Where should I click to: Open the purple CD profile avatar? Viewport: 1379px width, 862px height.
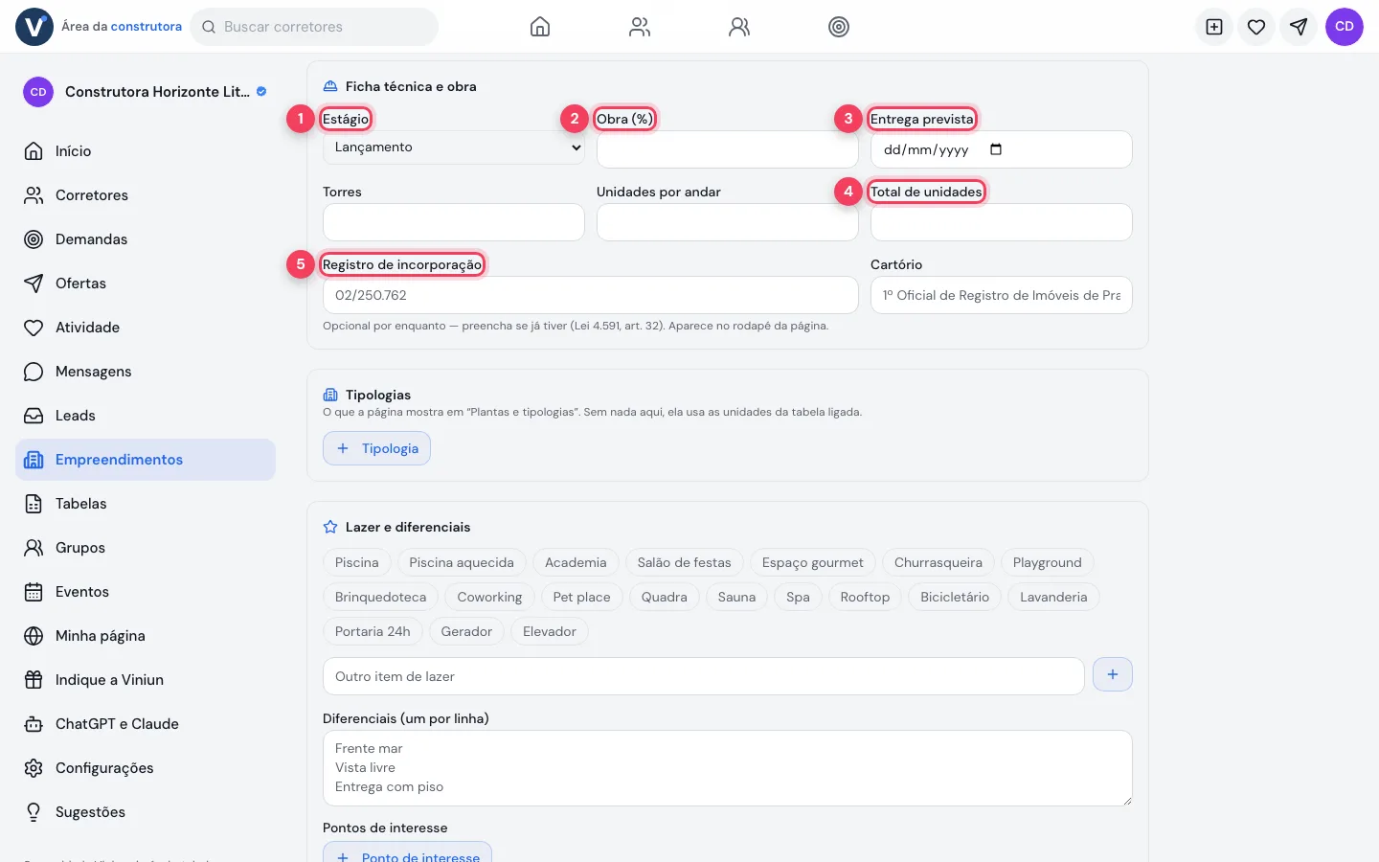(x=1345, y=27)
